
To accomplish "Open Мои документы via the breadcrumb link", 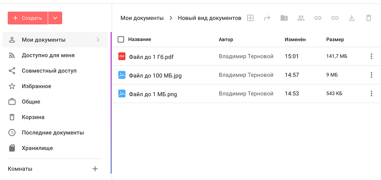I will coord(142,18).
